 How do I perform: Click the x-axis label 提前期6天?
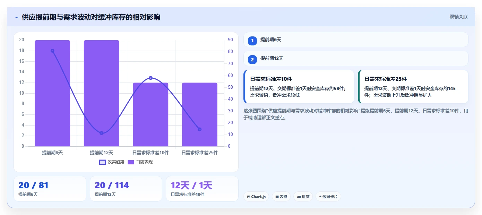tap(52, 153)
